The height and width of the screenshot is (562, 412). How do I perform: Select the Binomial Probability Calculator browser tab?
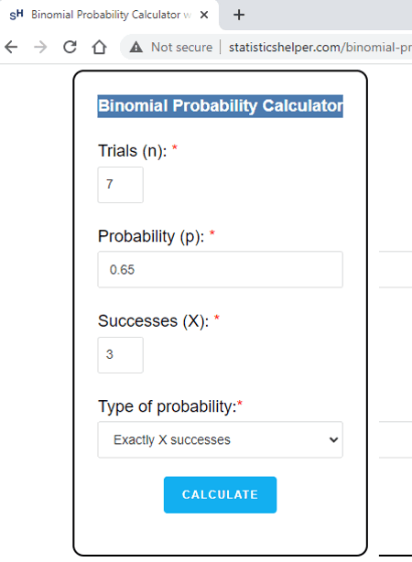(x=109, y=15)
